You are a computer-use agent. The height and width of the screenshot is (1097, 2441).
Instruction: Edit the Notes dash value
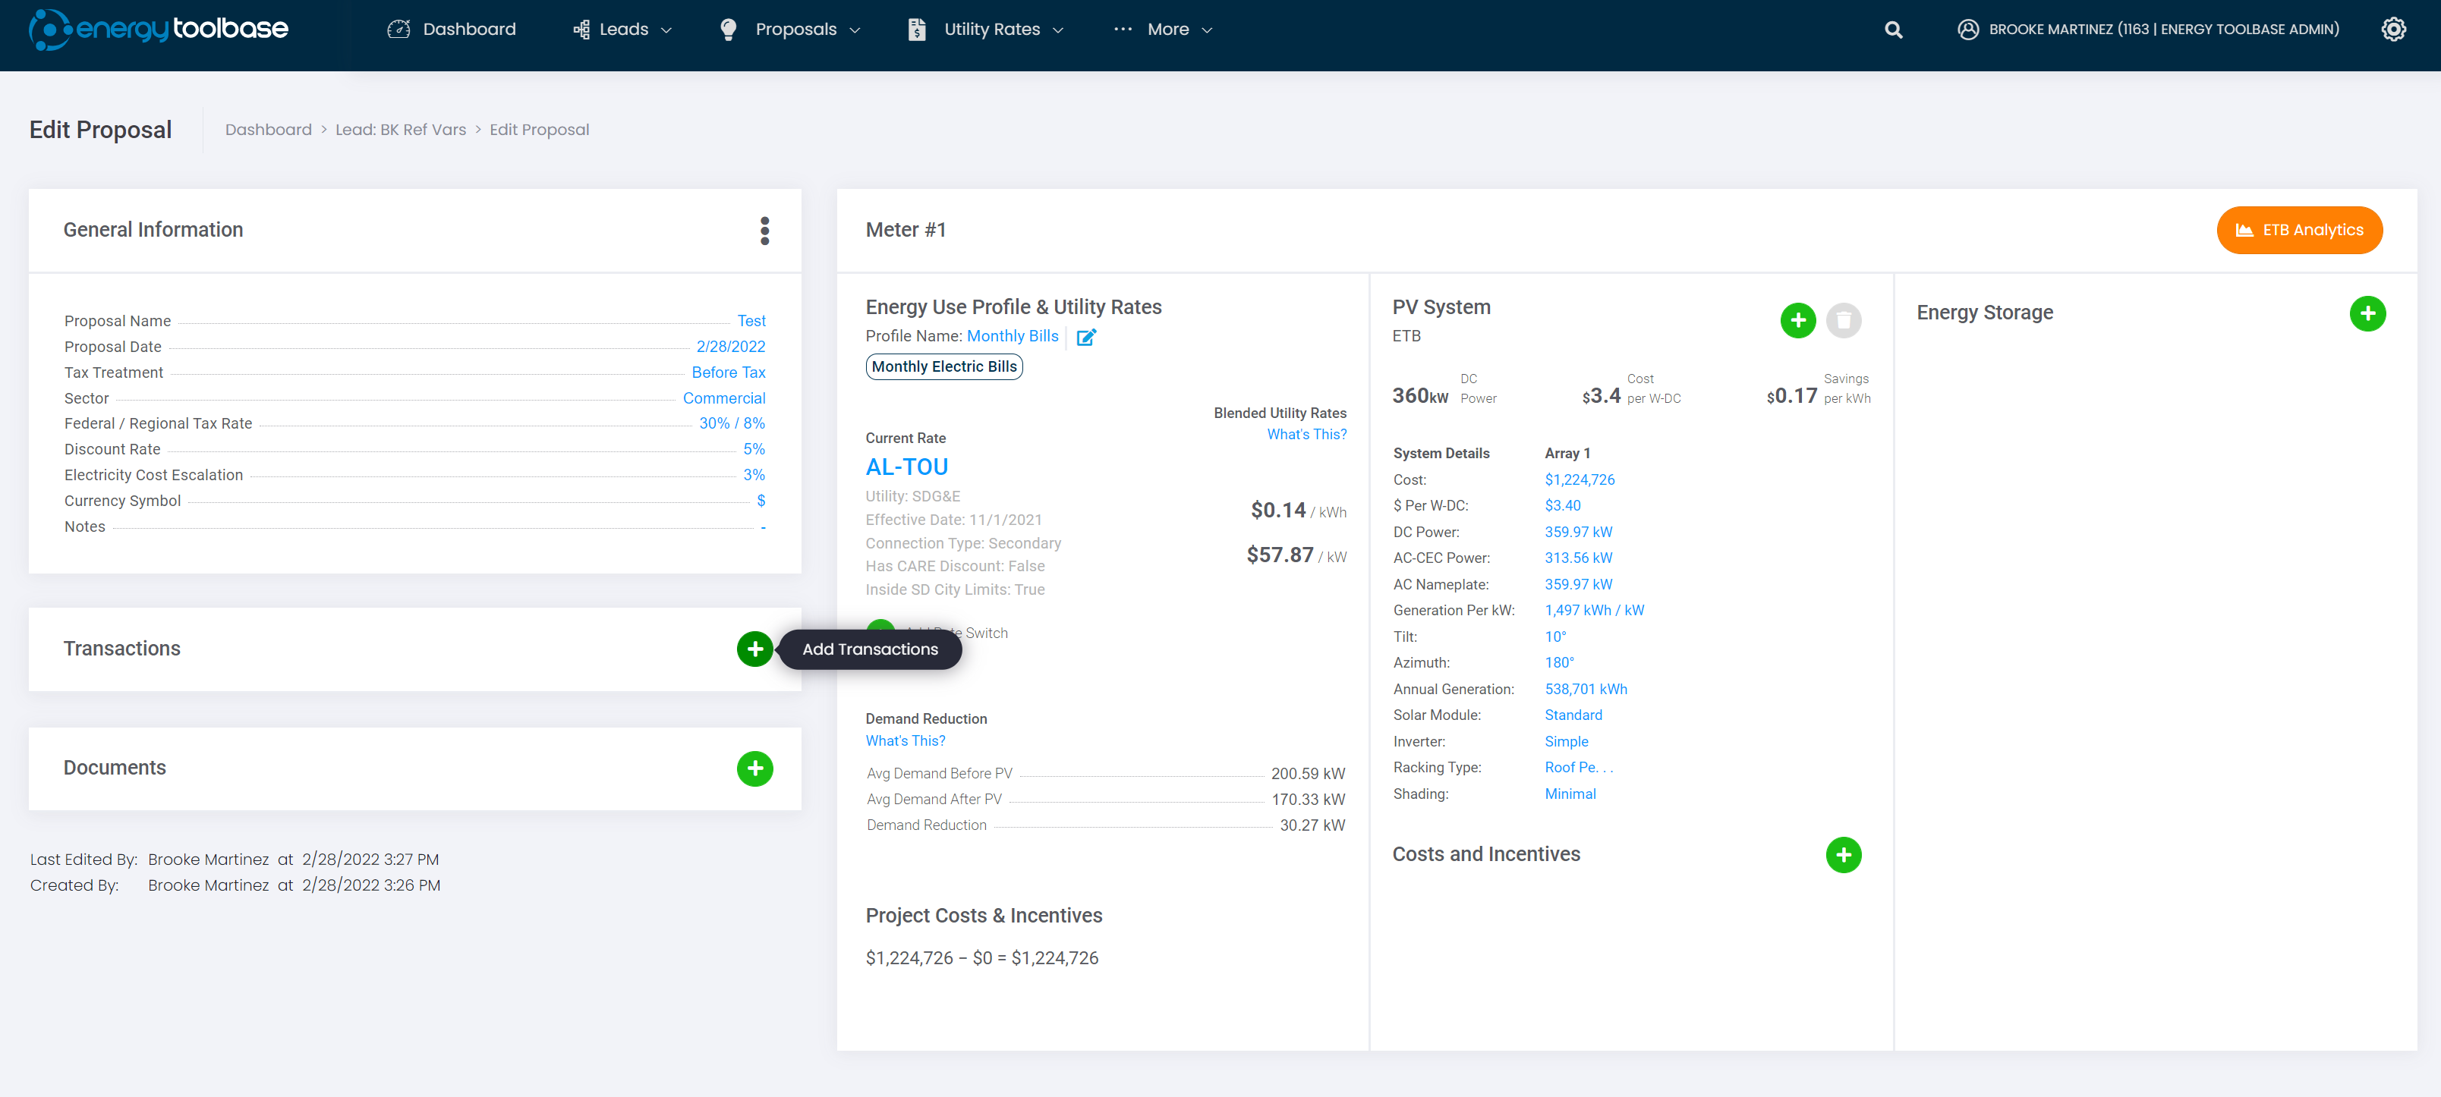[x=763, y=526]
